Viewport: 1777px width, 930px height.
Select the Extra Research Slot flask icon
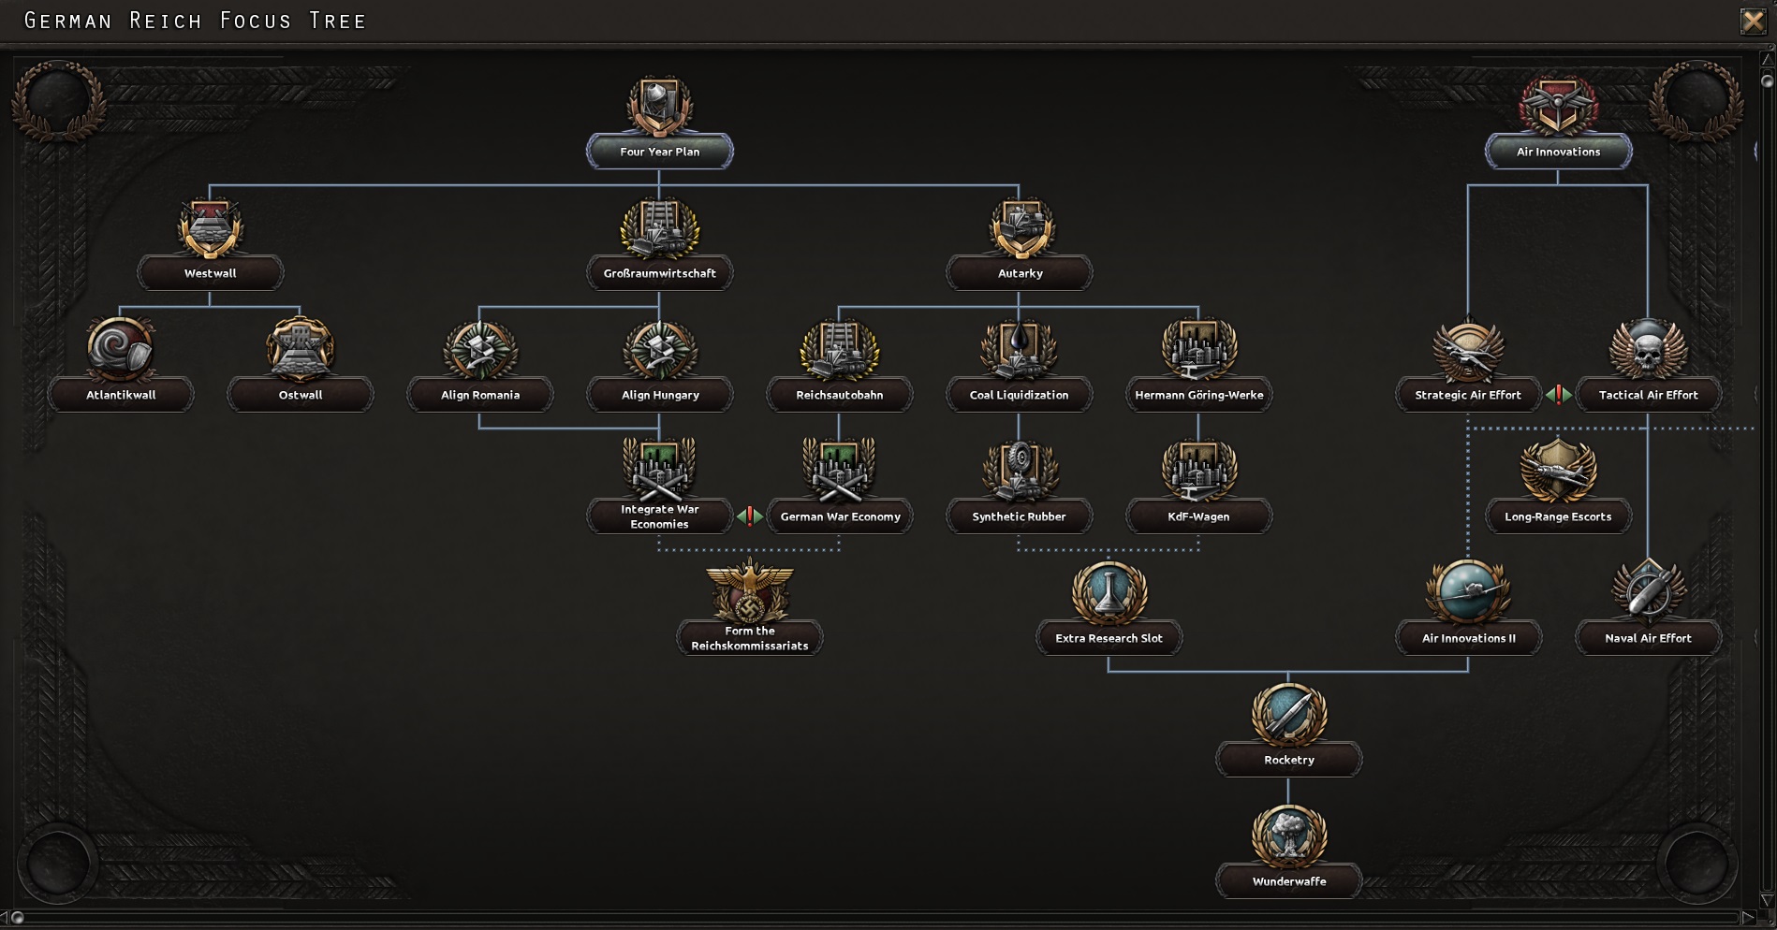(x=1109, y=592)
